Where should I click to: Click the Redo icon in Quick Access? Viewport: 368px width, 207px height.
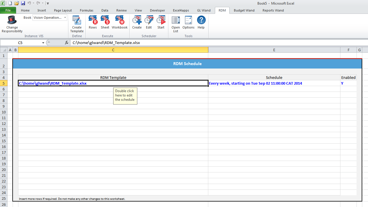pos(38,3)
